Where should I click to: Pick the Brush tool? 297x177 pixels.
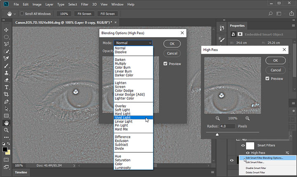click(x=7, y=66)
